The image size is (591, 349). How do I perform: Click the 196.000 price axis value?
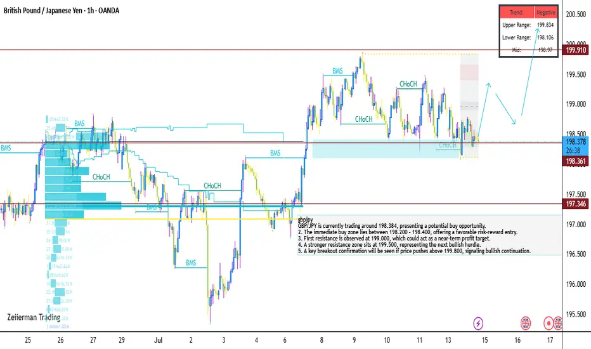[576, 284]
